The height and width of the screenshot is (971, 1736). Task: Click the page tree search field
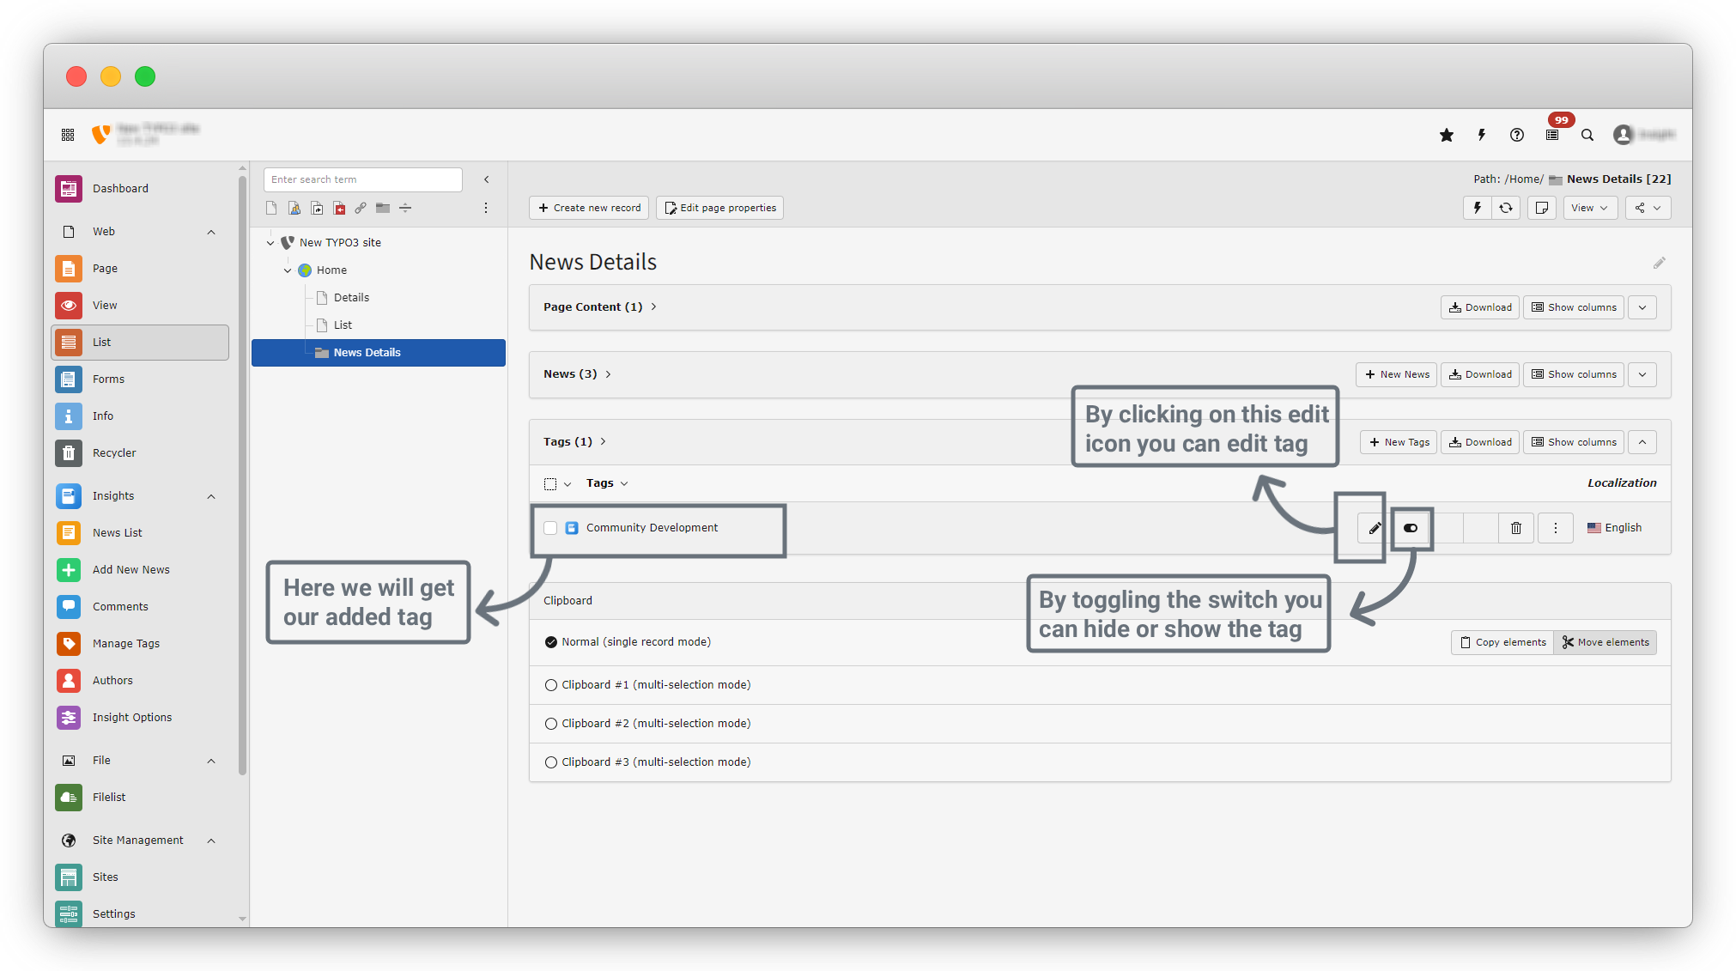click(x=362, y=179)
